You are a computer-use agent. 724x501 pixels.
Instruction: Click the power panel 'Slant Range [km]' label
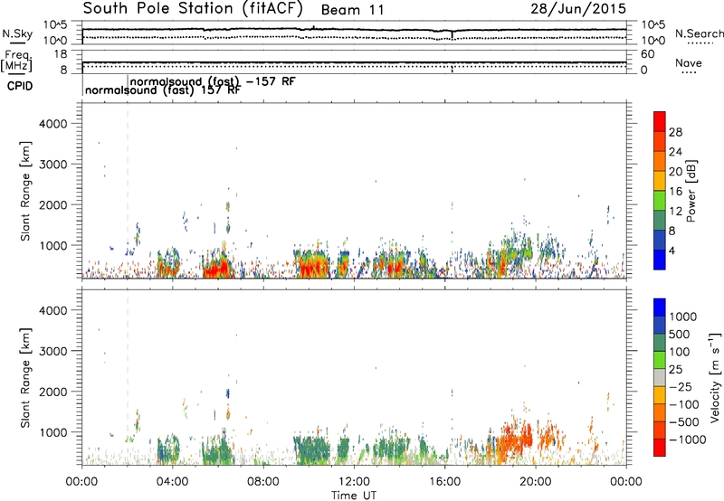[x=25, y=191]
